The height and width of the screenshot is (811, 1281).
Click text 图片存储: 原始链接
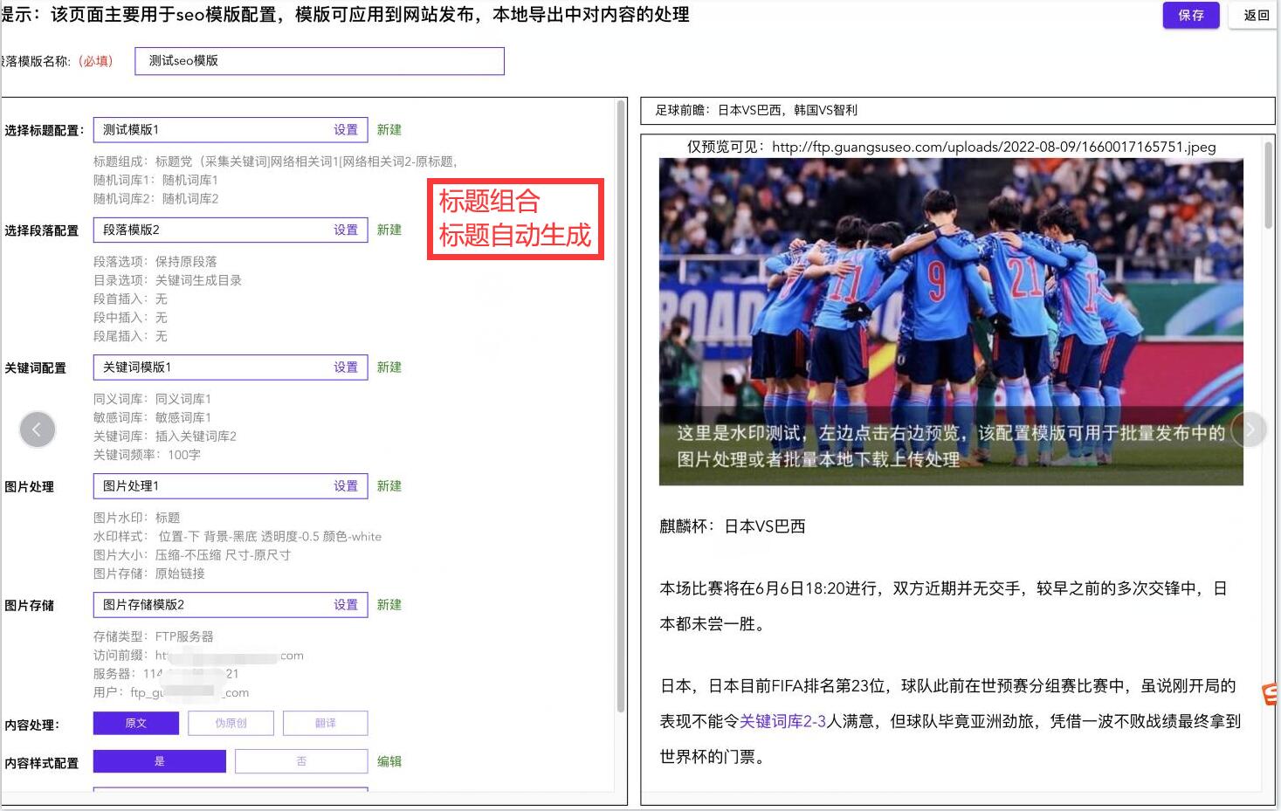coord(149,574)
